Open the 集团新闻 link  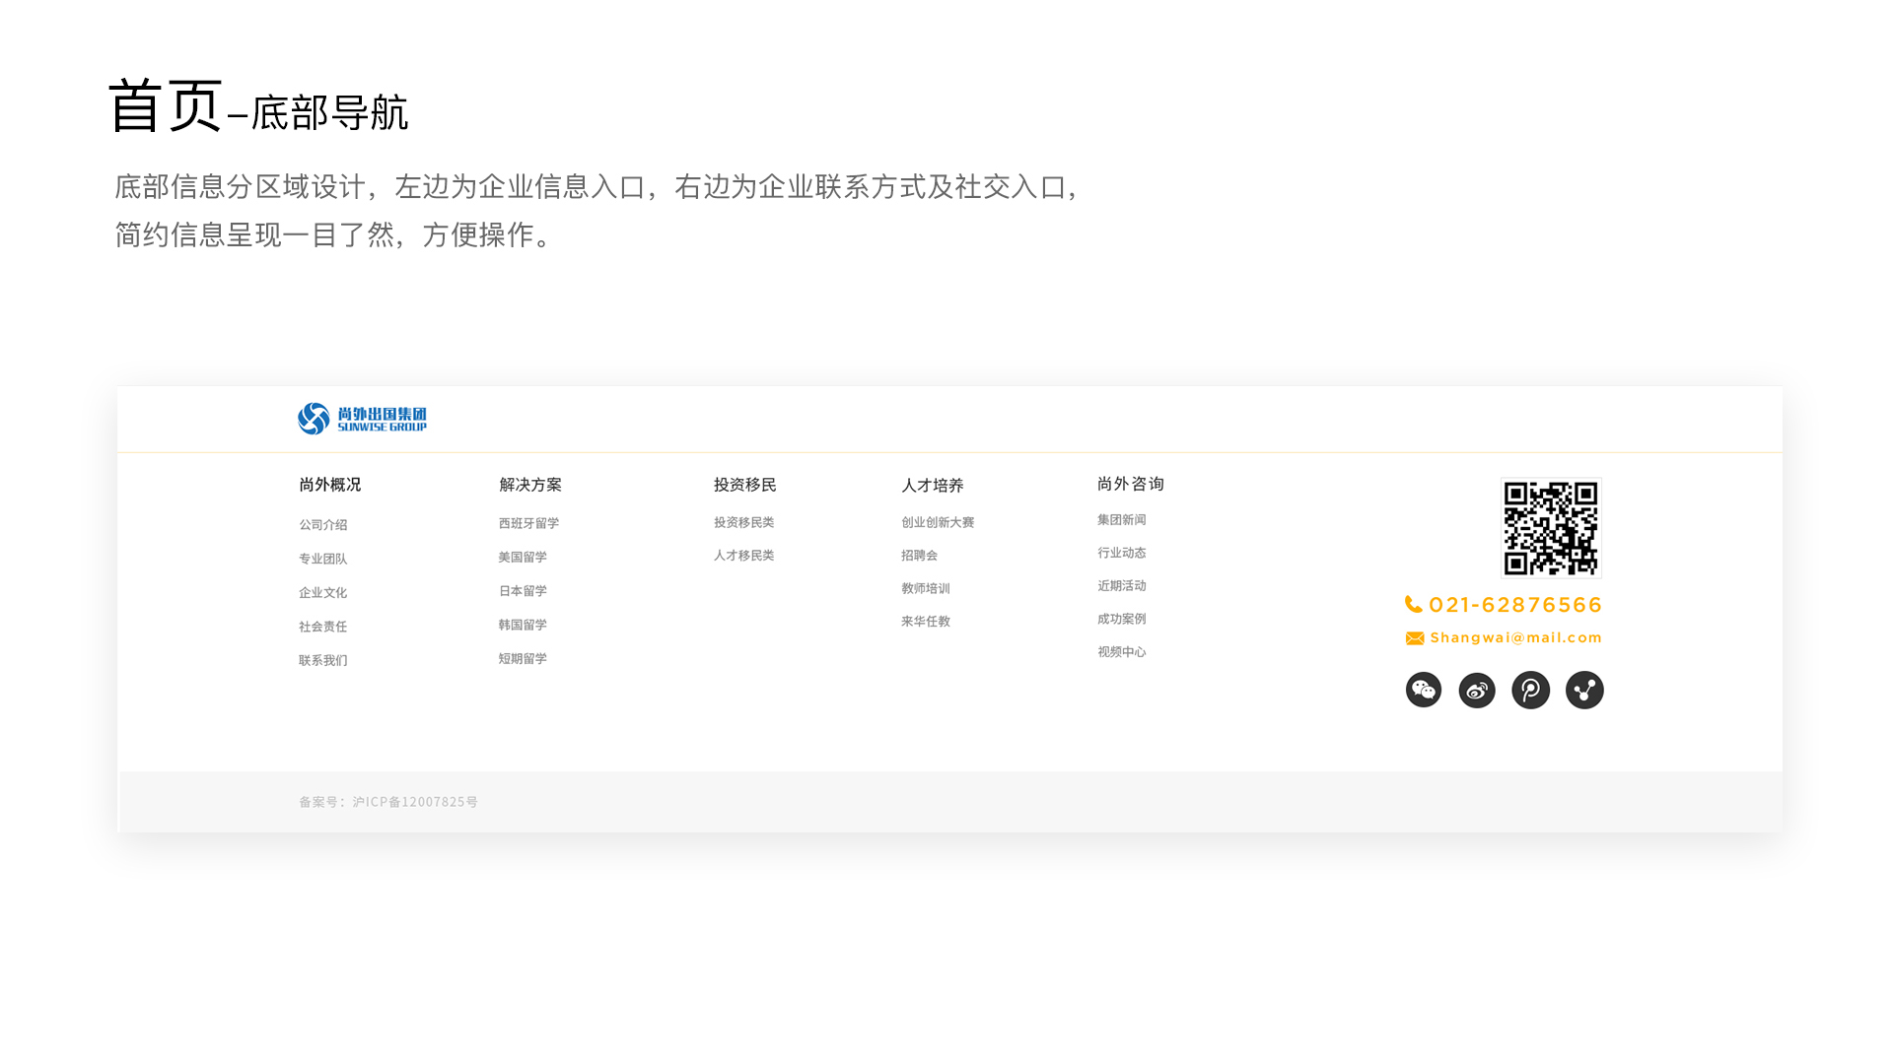point(1122,519)
